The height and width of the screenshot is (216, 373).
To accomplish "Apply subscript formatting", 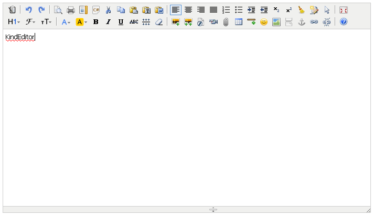I will [276, 10].
